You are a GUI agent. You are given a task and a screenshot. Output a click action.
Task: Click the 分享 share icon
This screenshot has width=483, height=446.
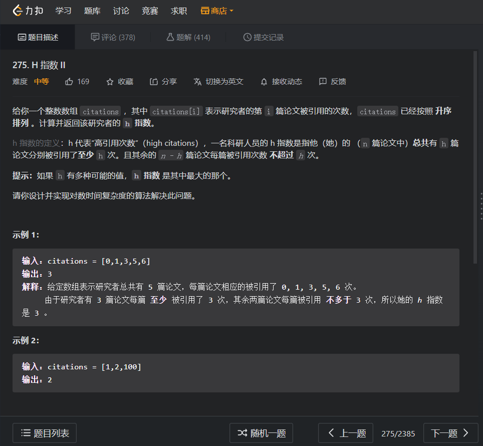pos(154,82)
